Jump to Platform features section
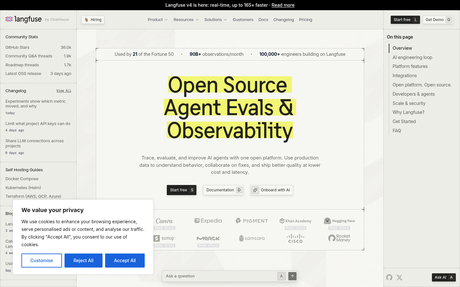Image resolution: width=460 pixels, height=287 pixels. click(410, 66)
